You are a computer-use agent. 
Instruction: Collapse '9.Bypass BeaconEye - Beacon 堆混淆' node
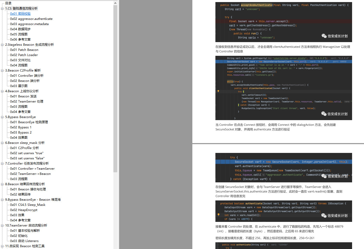(x=2, y=200)
